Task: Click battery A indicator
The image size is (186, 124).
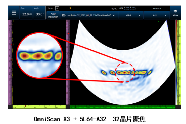Action: 127,8
